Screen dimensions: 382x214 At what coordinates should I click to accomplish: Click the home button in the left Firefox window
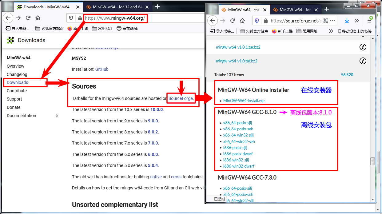[38, 18]
